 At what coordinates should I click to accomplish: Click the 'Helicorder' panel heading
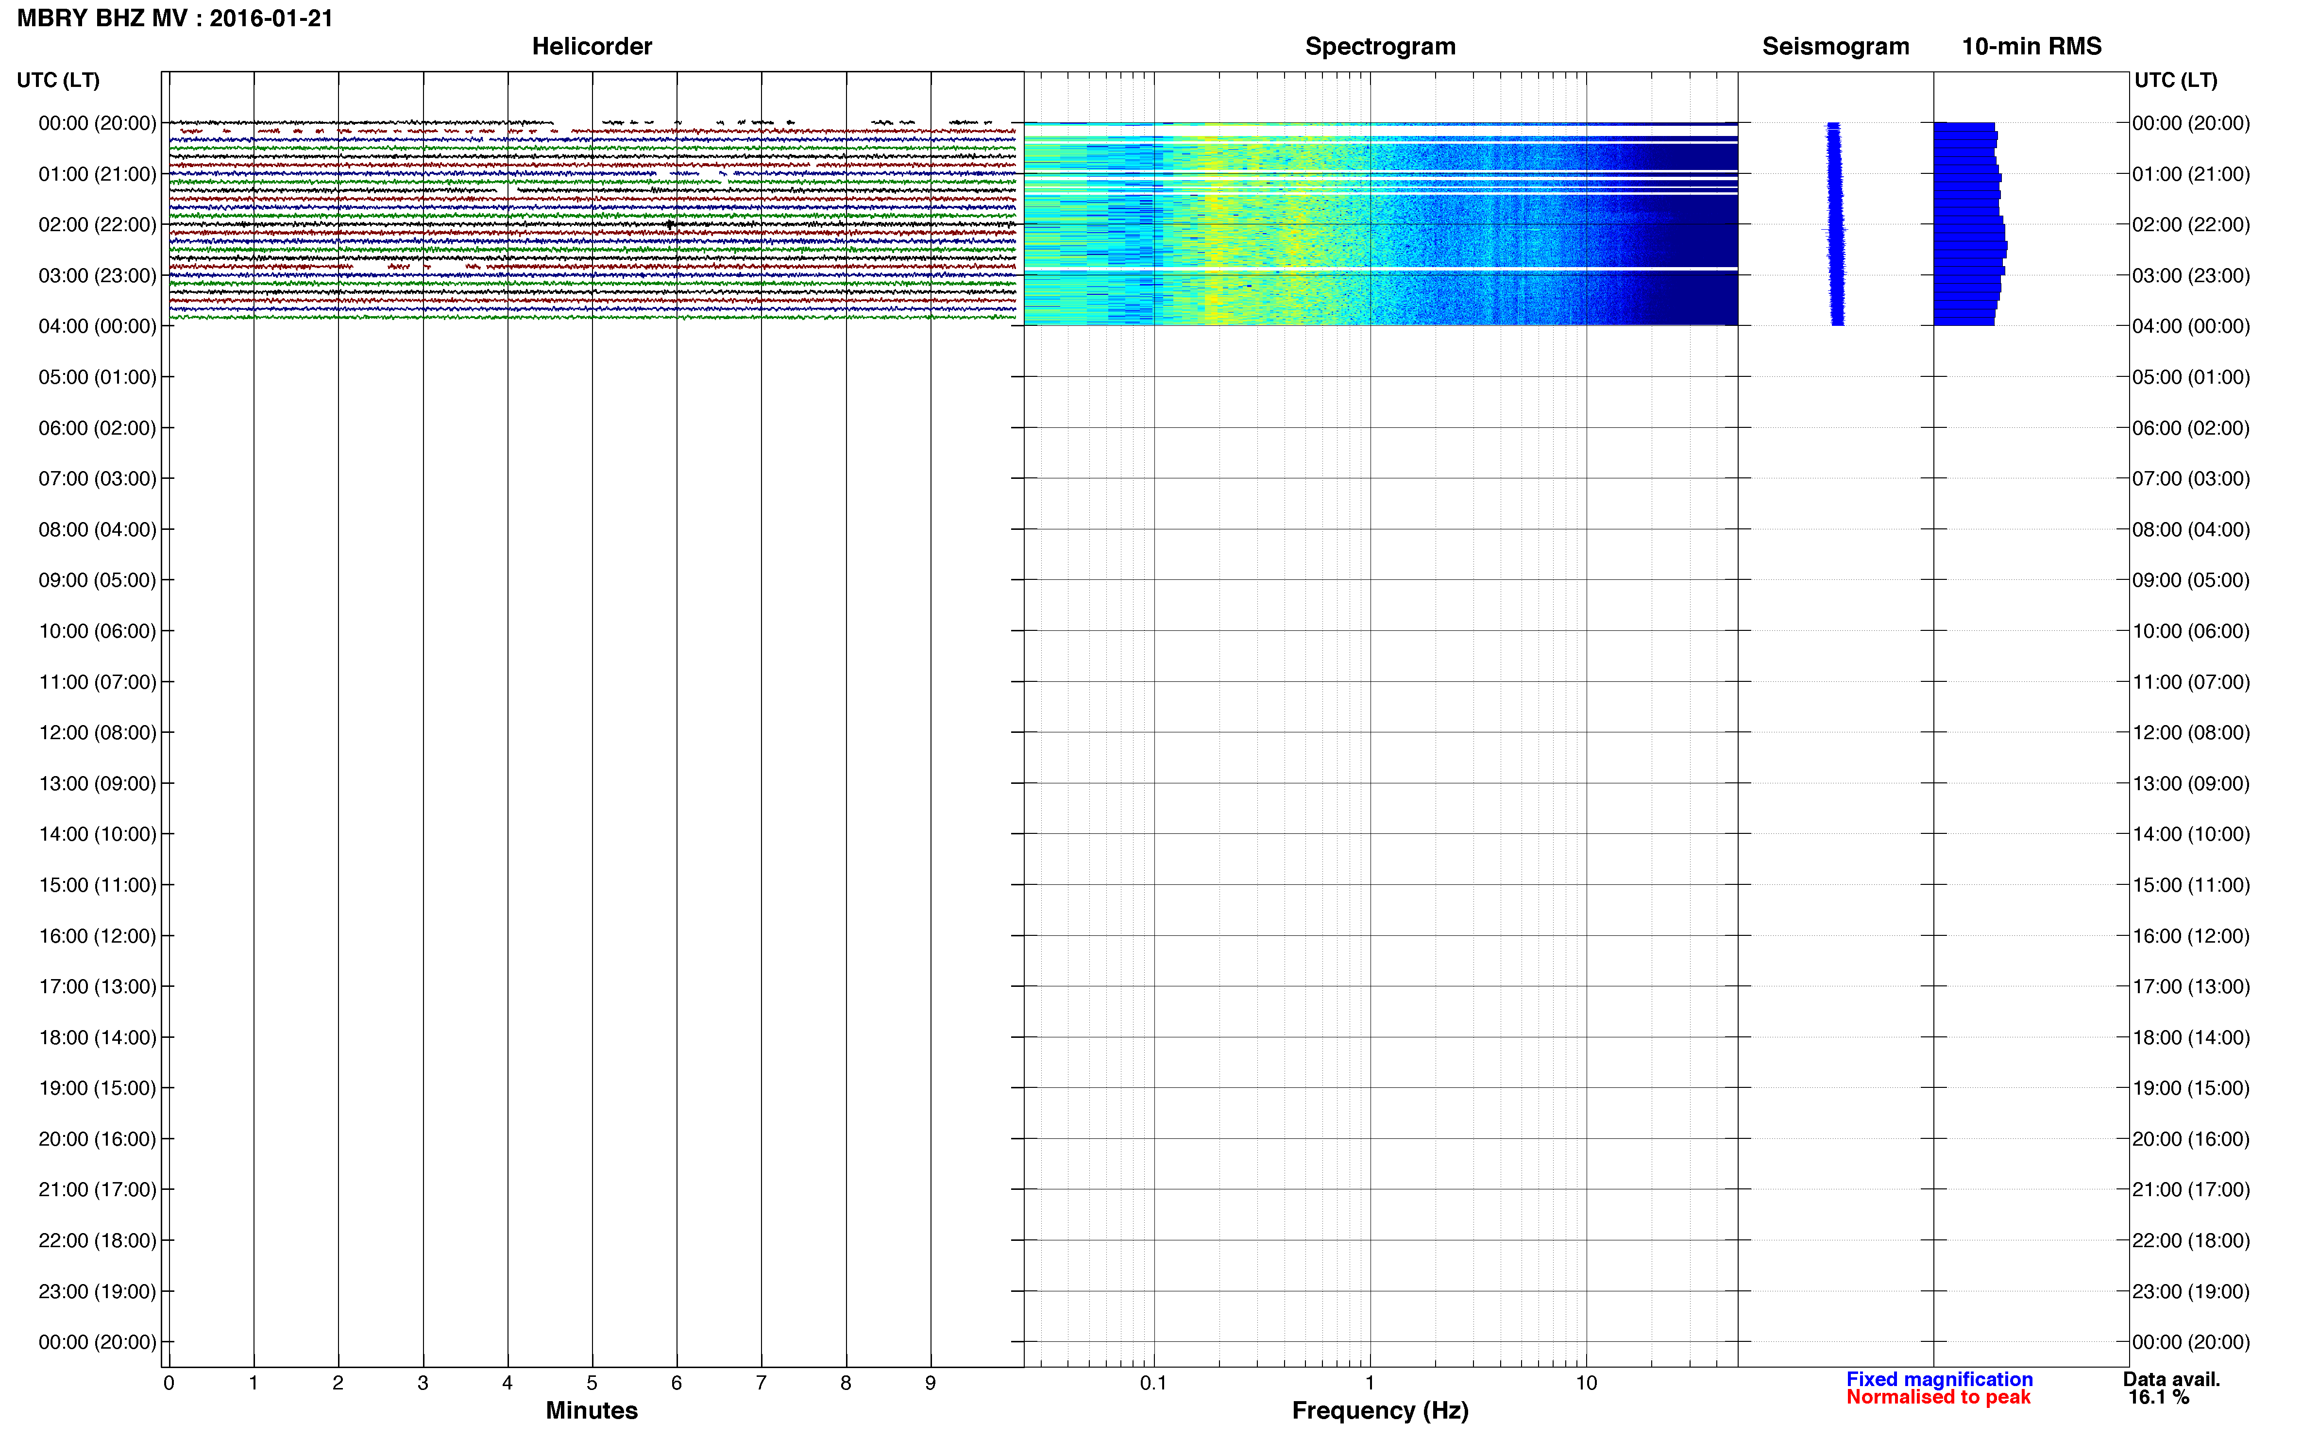click(592, 47)
